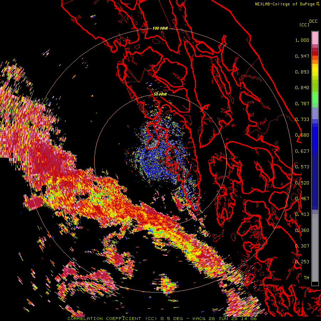Click the 0.947 value on the scale
This screenshot has height=321, width=321.
click(302, 56)
